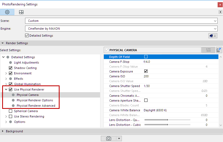
Task: Click the Lens Distortion Cubic slider
Action: 167,125
